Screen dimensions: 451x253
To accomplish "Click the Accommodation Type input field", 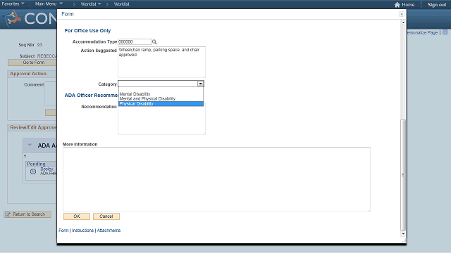I will 135,42.
